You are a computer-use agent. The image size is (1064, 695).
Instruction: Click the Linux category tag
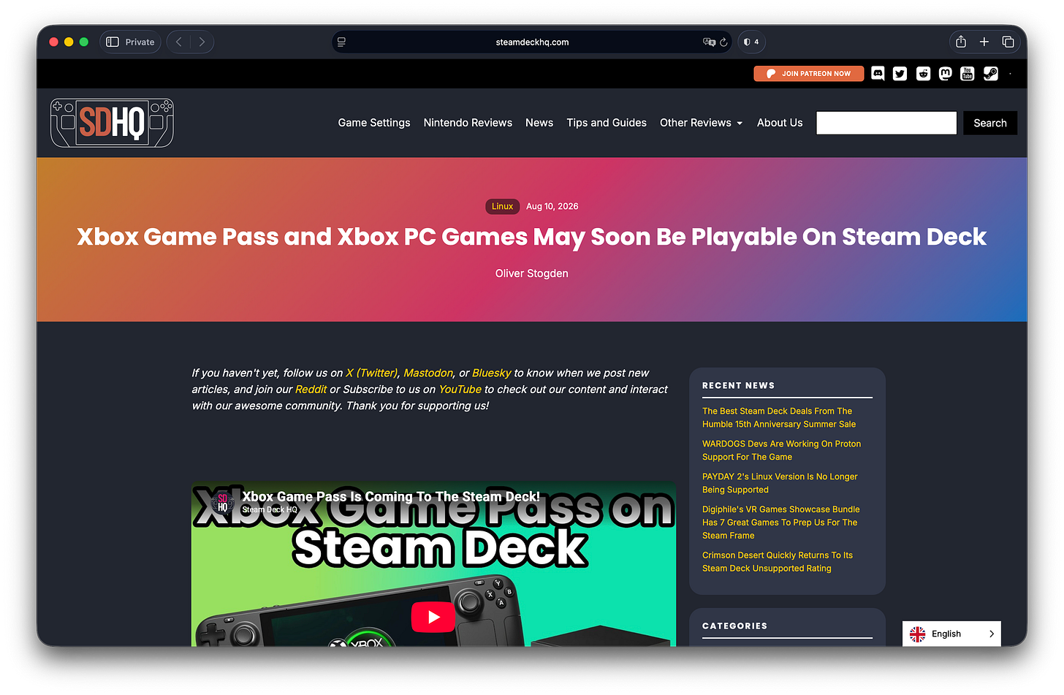pyautogui.click(x=502, y=206)
